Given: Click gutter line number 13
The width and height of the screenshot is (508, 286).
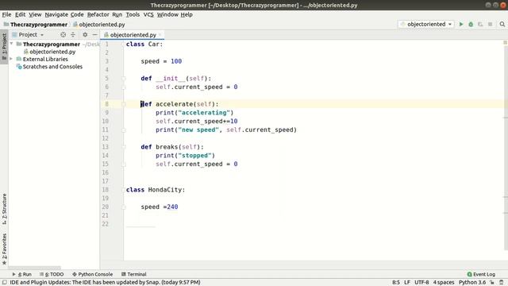Looking at the screenshot, I should (106, 147).
